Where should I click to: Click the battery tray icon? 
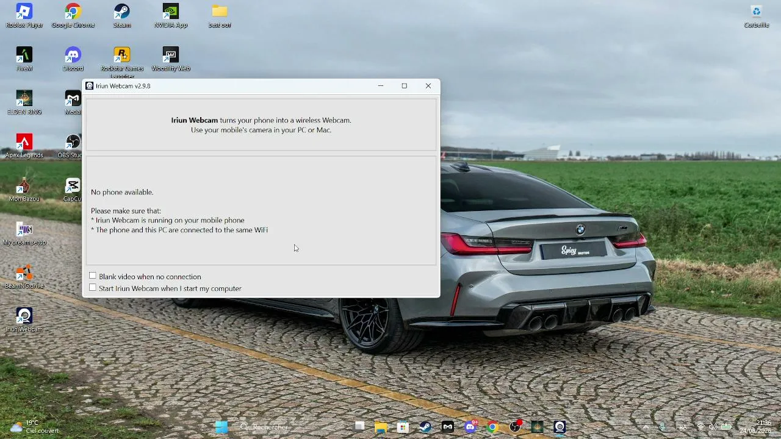click(x=726, y=427)
